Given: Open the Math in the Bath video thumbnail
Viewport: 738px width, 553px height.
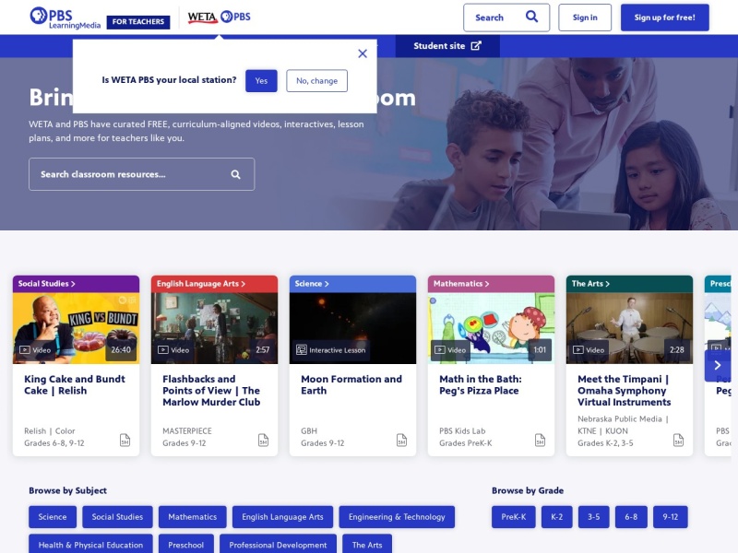Looking at the screenshot, I should click(x=491, y=328).
